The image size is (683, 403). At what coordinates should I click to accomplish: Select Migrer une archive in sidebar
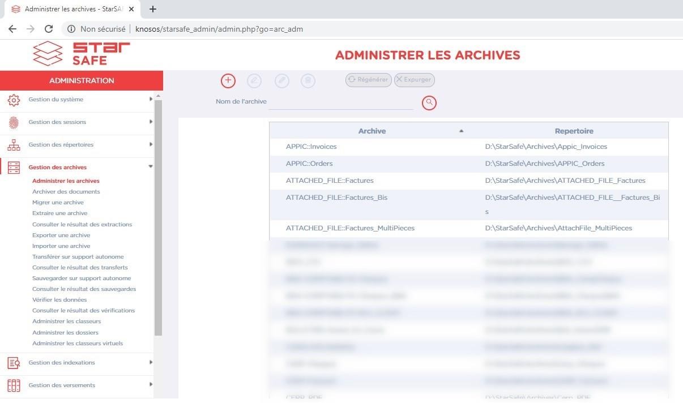[58, 202]
